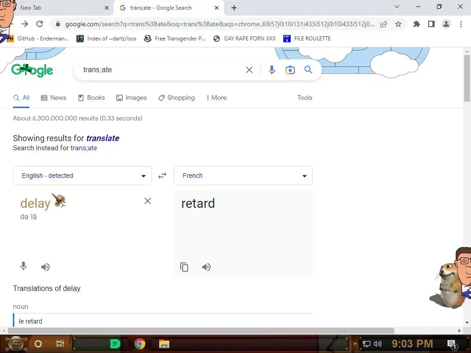
Task: Open the Windows Start button
Action: [x=16, y=344]
